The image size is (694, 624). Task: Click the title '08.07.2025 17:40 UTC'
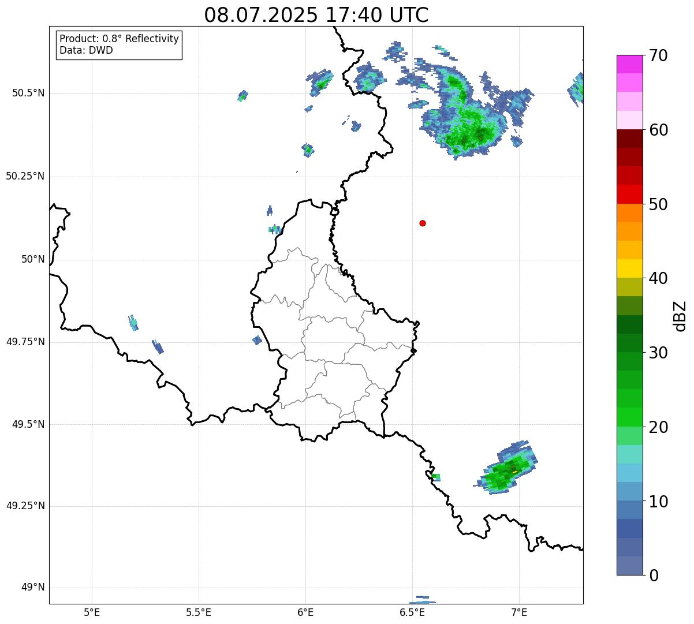pyautogui.click(x=316, y=15)
